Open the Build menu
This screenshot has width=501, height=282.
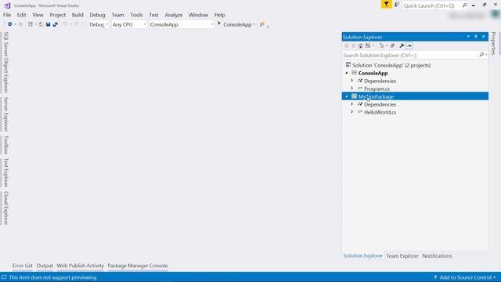(x=77, y=15)
